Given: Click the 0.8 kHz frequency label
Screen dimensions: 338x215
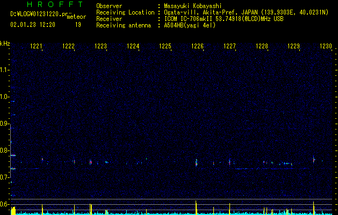Looking at the screenshot, I should (4, 150).
